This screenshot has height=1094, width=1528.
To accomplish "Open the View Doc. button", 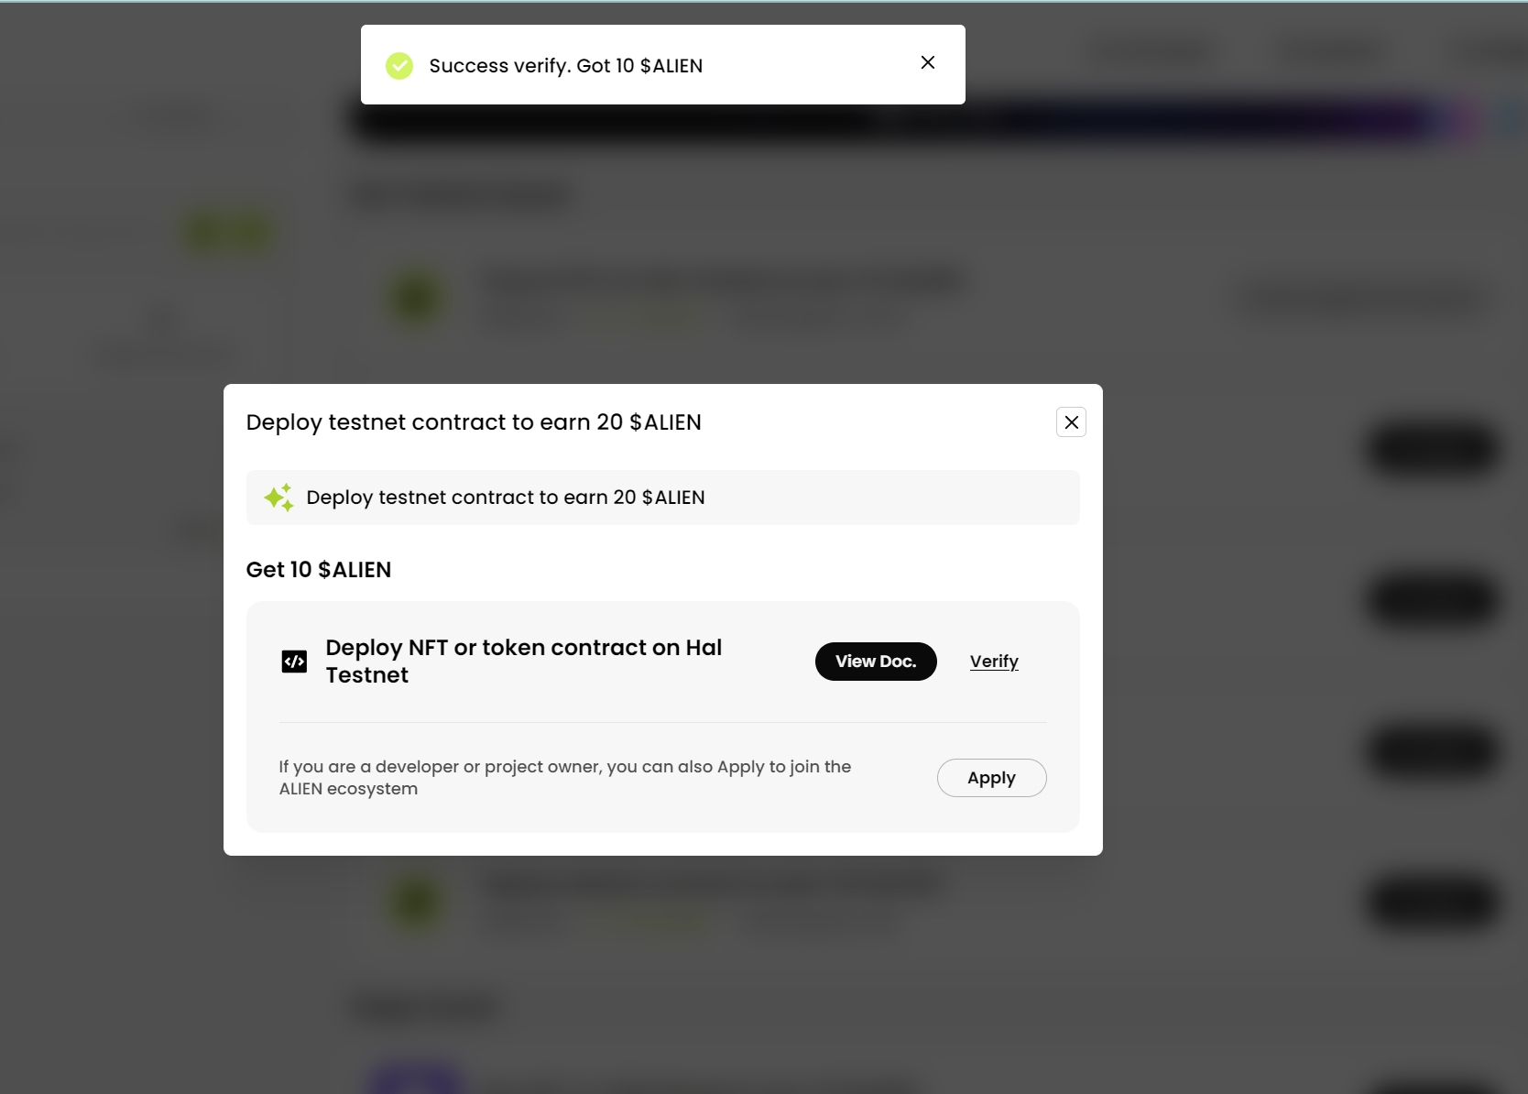I will pos(875,662).
